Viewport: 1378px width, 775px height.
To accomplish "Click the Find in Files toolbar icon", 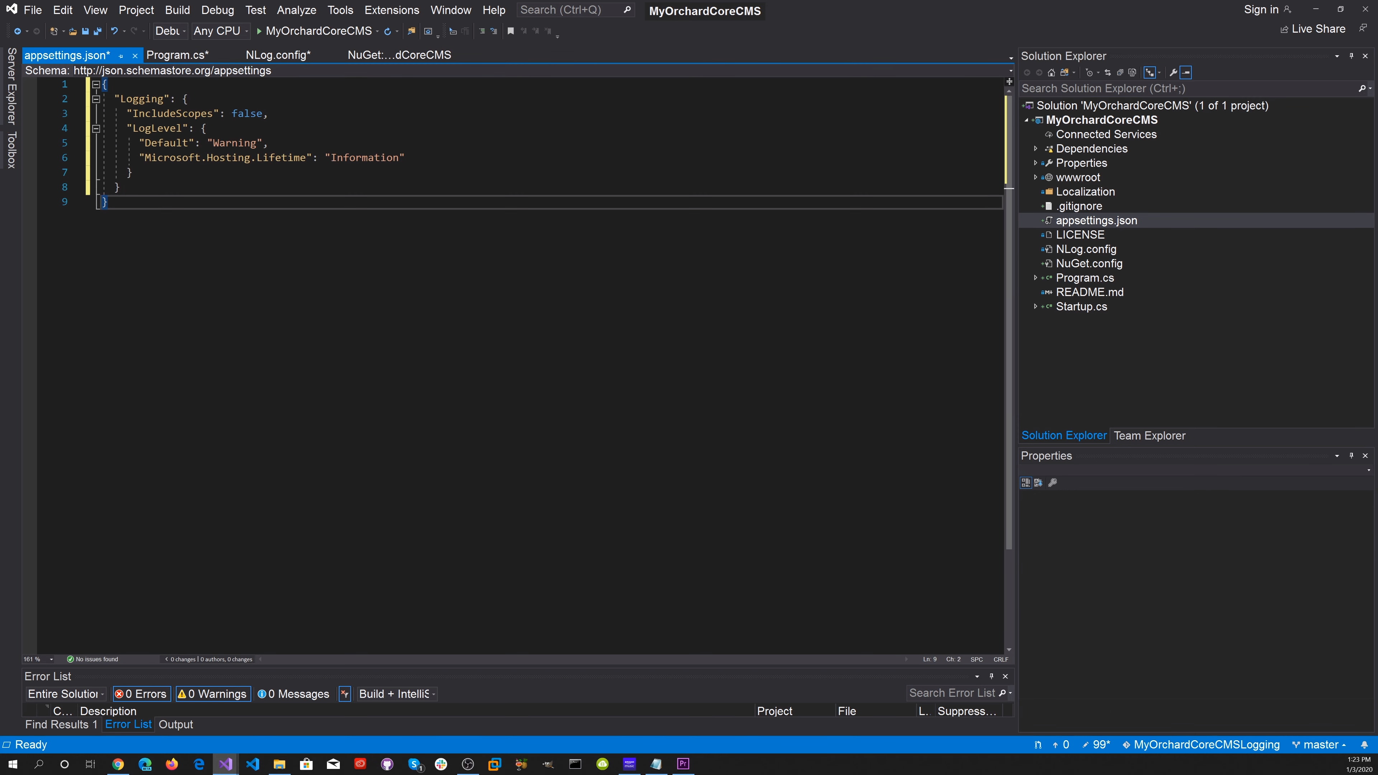I will (x=411, y=31).
